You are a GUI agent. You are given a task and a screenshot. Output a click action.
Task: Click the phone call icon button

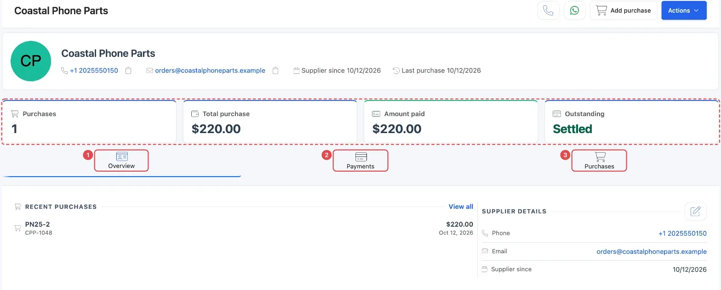pos(548,10)
